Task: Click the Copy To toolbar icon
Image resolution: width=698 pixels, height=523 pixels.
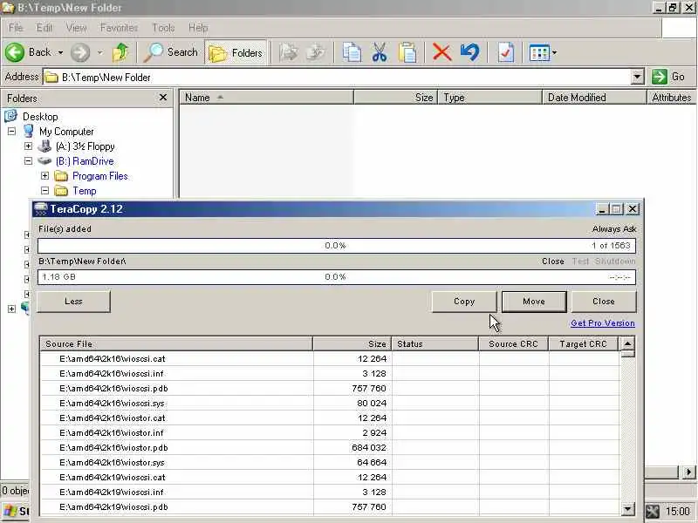Action: pyautogui.click(x=316, y=52)
